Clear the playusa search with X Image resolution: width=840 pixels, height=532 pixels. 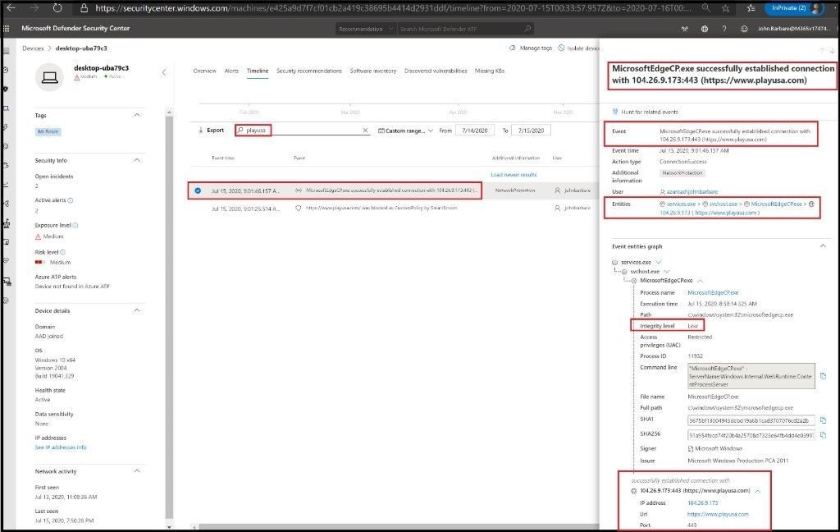[x=365, y=131]
